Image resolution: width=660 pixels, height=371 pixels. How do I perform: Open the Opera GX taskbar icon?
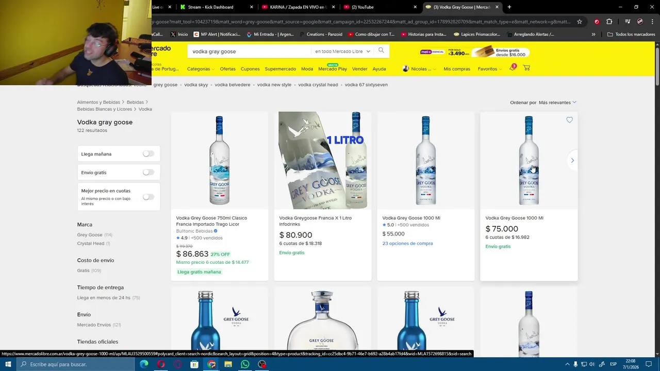(x=178, y=364)
